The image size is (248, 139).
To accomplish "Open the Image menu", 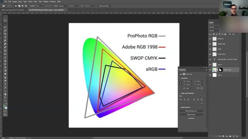I will point(15,2).
